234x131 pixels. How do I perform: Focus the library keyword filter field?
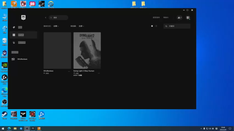click(x=177, y=26)
